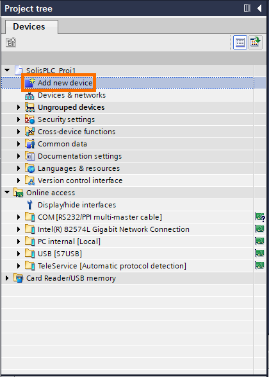Open Add new device
The image size is (269, 377).
[x=65, y=83]
